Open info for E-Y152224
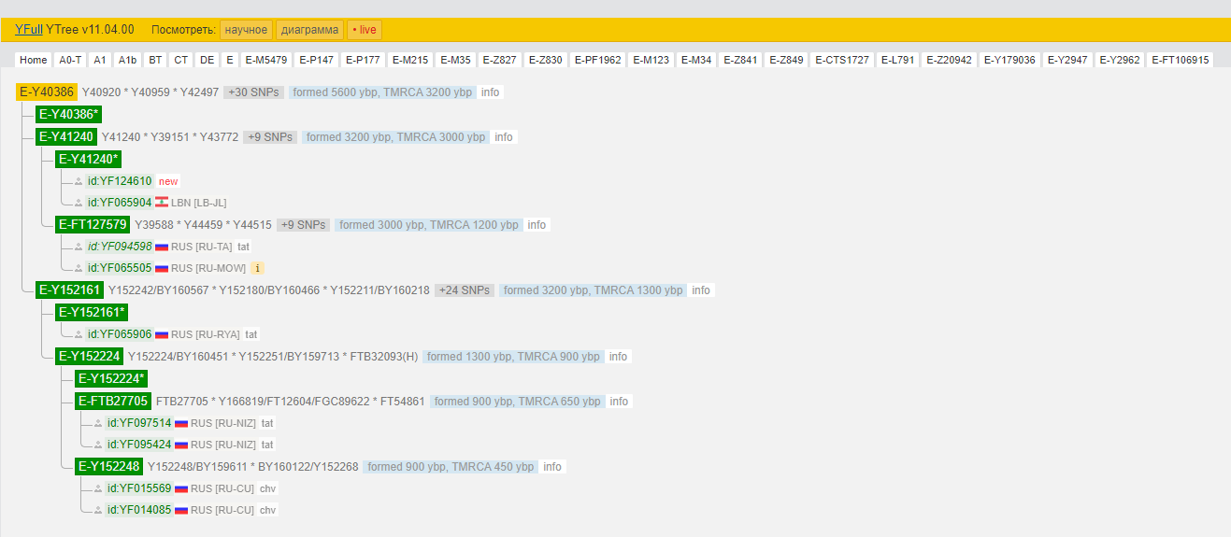 pos(618,357)
